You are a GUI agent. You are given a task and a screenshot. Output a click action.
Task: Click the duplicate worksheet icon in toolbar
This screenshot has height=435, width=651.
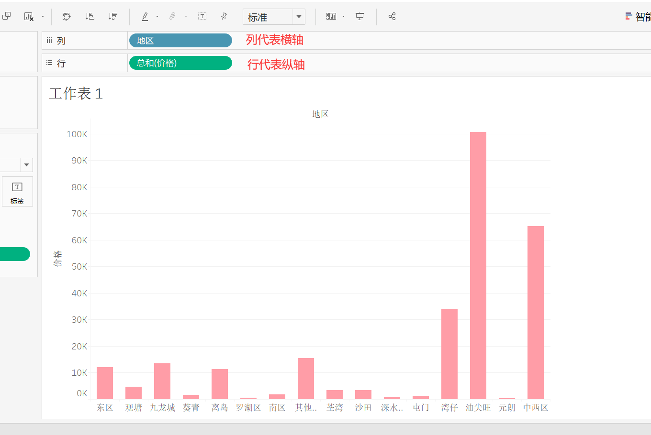coord(6,16)
